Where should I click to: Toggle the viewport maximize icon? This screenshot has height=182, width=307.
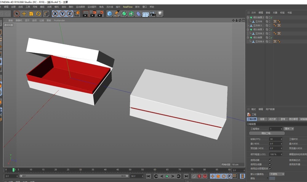(x=243, y=20)
